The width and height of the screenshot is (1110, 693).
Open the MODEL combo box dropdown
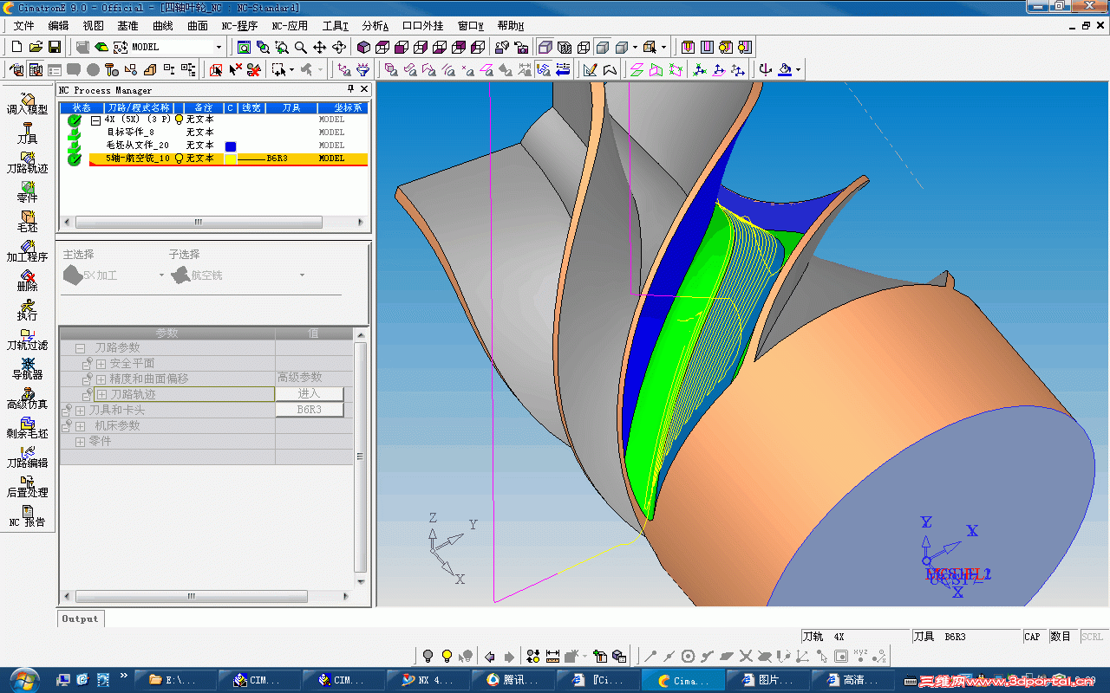(x=219, y=47)
